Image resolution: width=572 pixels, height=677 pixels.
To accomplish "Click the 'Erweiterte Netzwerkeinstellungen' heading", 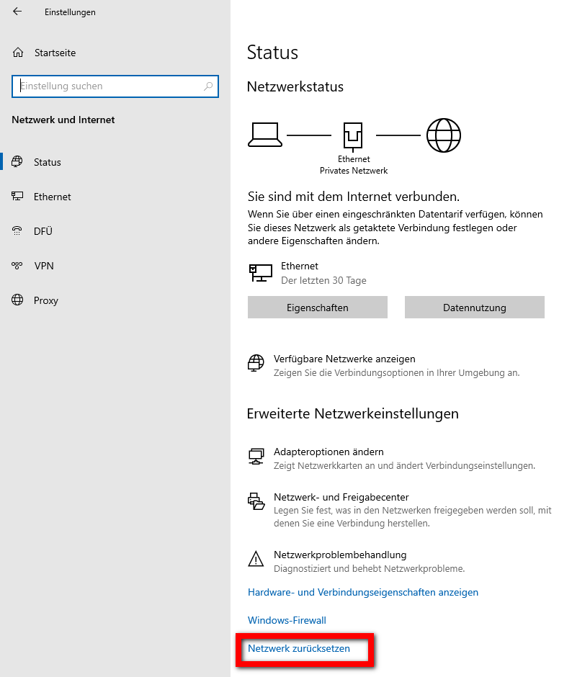I will coord(352,413).
